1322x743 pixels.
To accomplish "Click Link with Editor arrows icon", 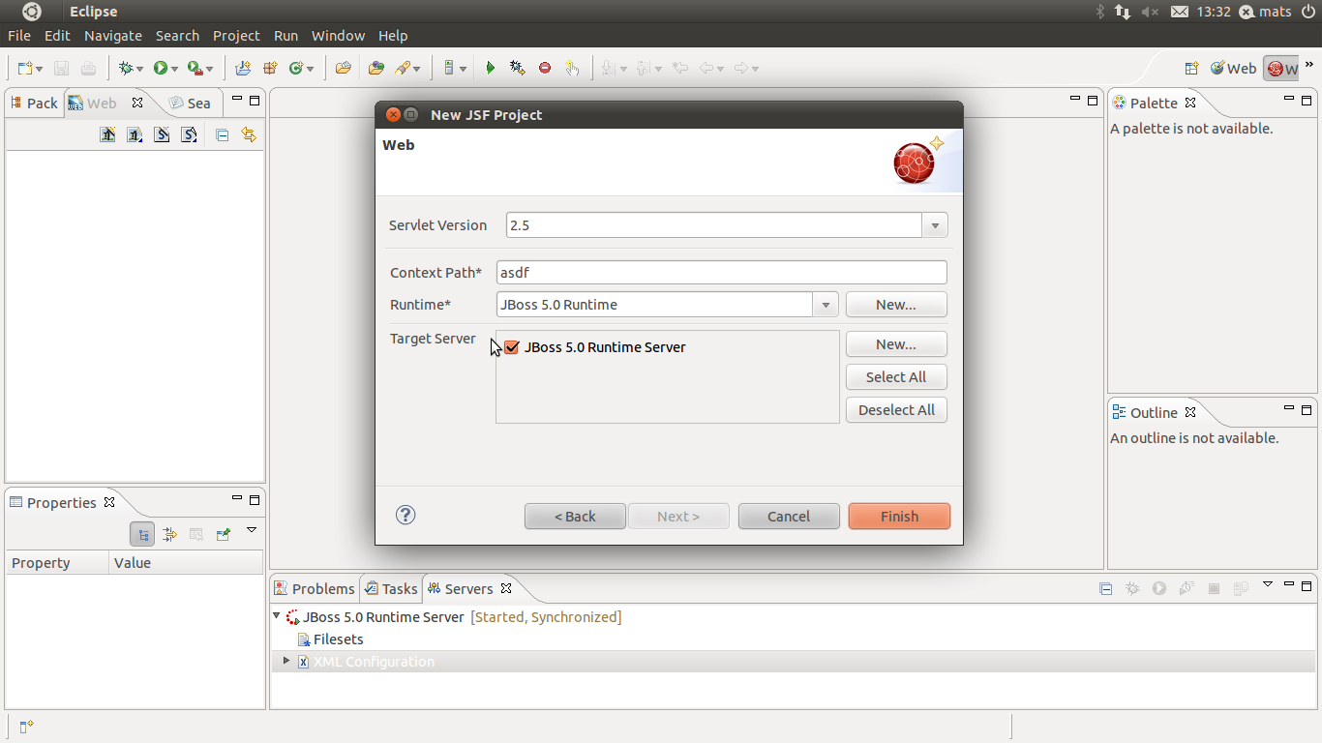I will tap(249, 135).
